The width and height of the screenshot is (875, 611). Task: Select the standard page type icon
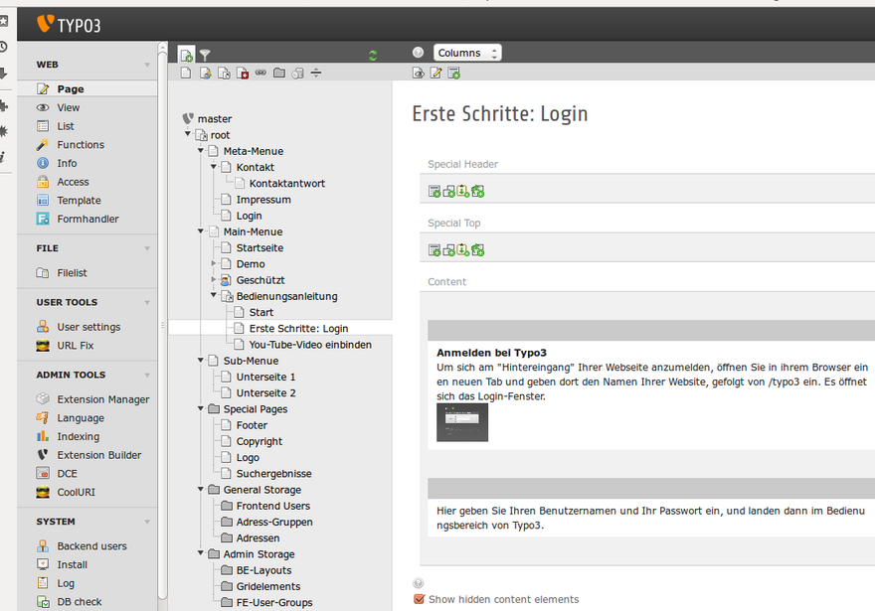186,74
